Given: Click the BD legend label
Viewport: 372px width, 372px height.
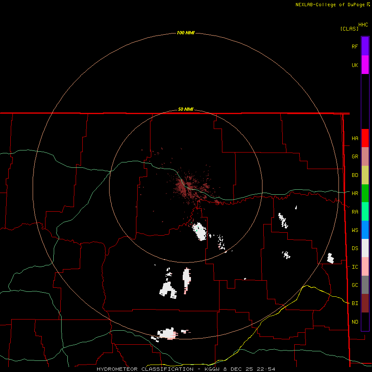Looking at the screenshot, I should (x=355, y=175).
